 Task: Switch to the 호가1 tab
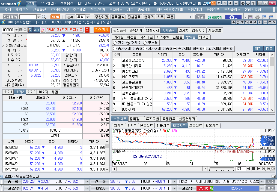click(x=8, y=92)
